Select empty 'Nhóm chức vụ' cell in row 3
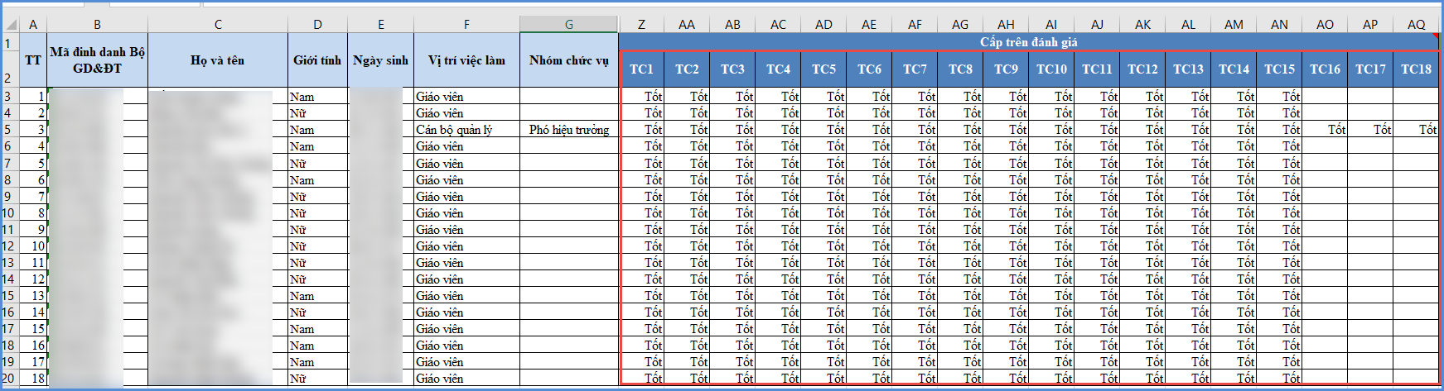 point(569,97)
